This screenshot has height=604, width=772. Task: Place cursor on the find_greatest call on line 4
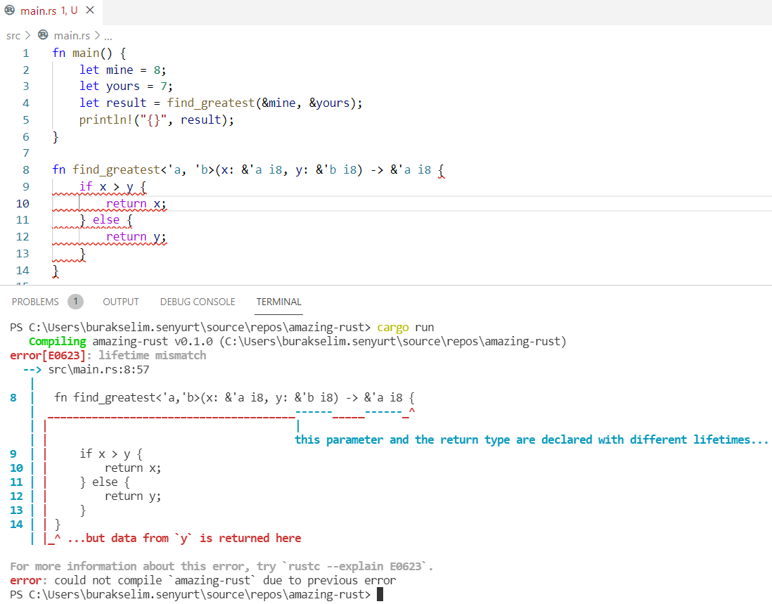point(210,103)
